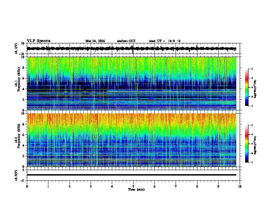Click the ch.3(V) axis label
Screen dimensions: 270x209
click(16, 175)
